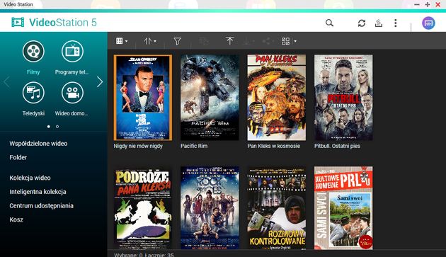Open Centrum udostępniania in sidebar
Image resolution: width=446 pixels, height=257 pixels.
(42, 206)
